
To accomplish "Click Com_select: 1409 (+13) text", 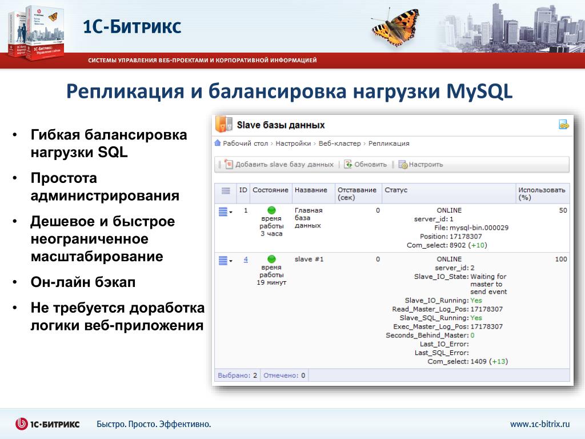I will pos(467,361).
